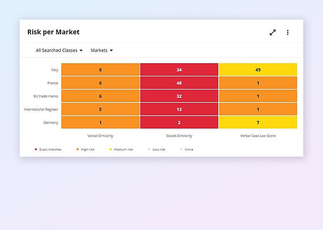This screenshot has height=230, width=323.
Task: Toggle the Exact matches legend item
Action: tap(48, 149)
